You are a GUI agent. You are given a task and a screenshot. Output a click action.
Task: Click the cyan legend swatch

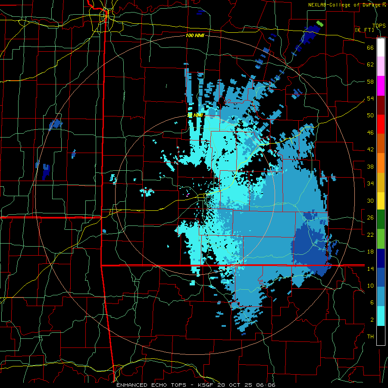coord(381,316)
